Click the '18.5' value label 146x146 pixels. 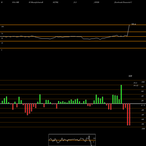135,83
